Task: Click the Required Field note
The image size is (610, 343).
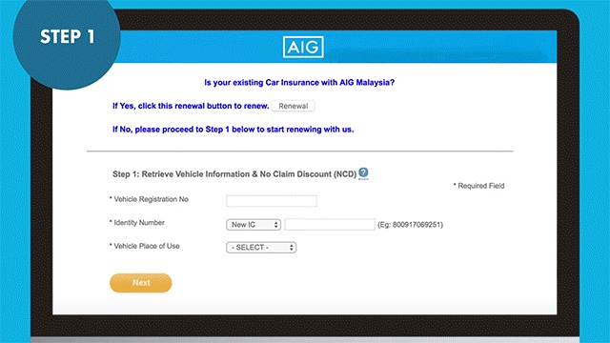Action: 478,186
